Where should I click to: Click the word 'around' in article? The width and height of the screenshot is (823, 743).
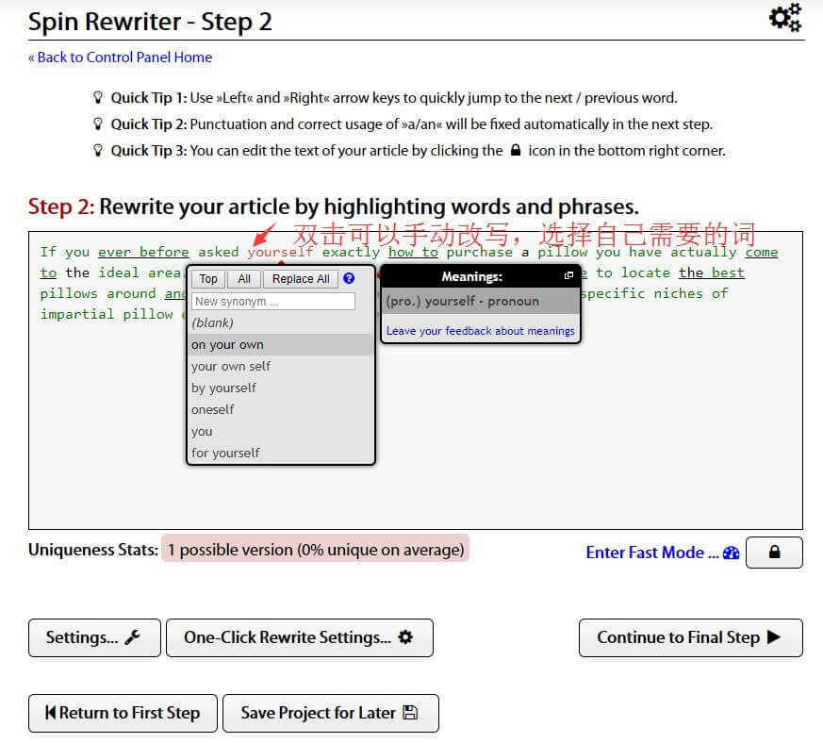tap(131, 293)
